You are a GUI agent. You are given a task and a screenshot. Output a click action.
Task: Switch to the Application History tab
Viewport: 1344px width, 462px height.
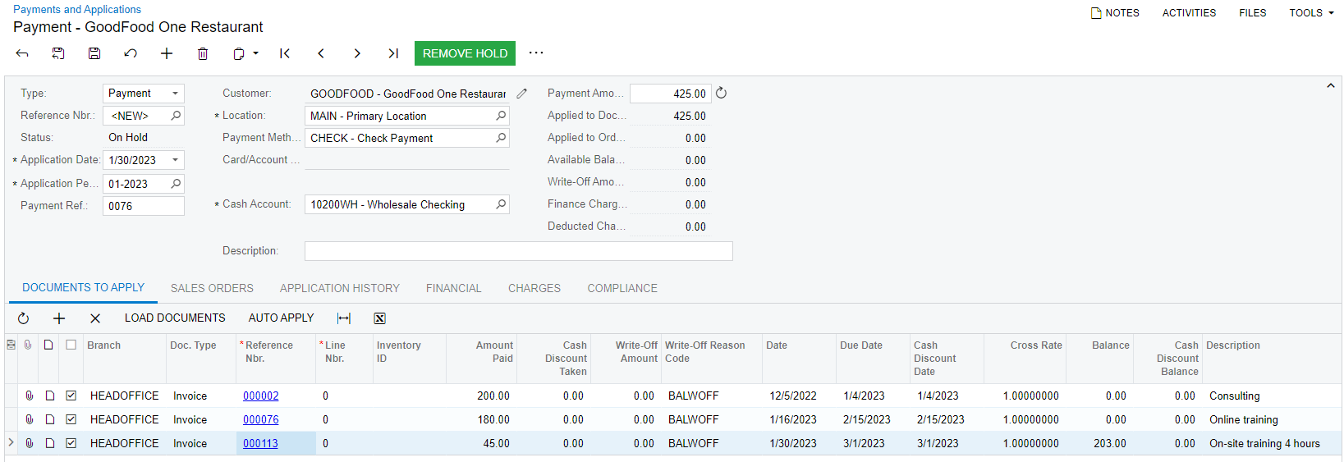tap(339, 288)
